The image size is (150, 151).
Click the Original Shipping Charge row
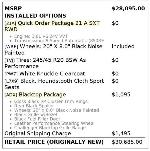tap(75, 133)
